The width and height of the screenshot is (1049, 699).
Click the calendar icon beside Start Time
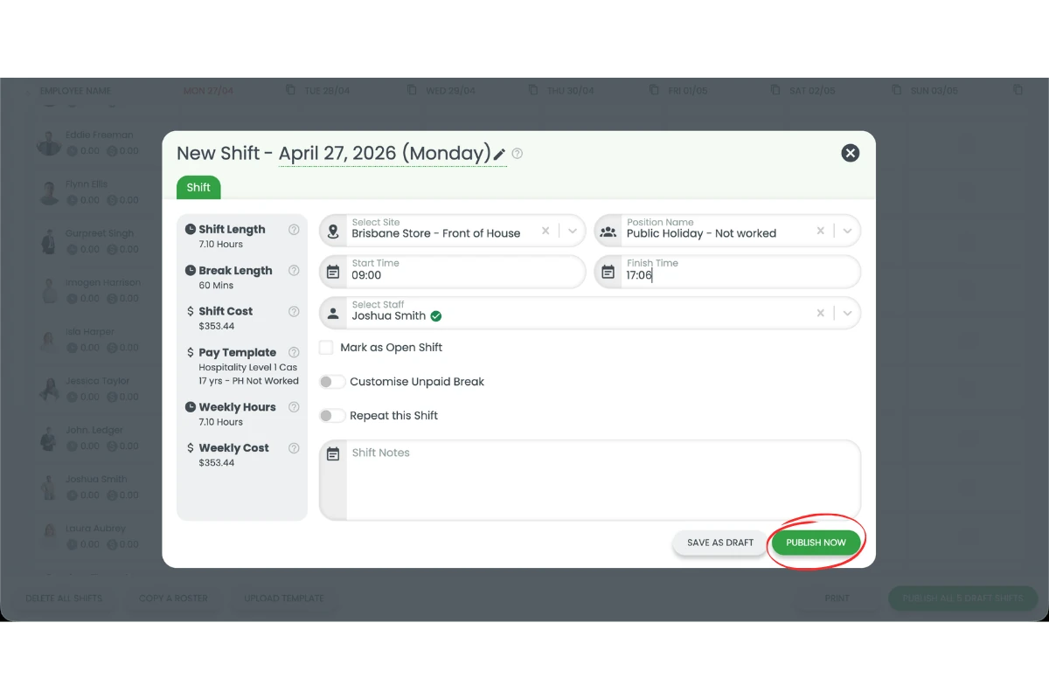pos(332,273)
